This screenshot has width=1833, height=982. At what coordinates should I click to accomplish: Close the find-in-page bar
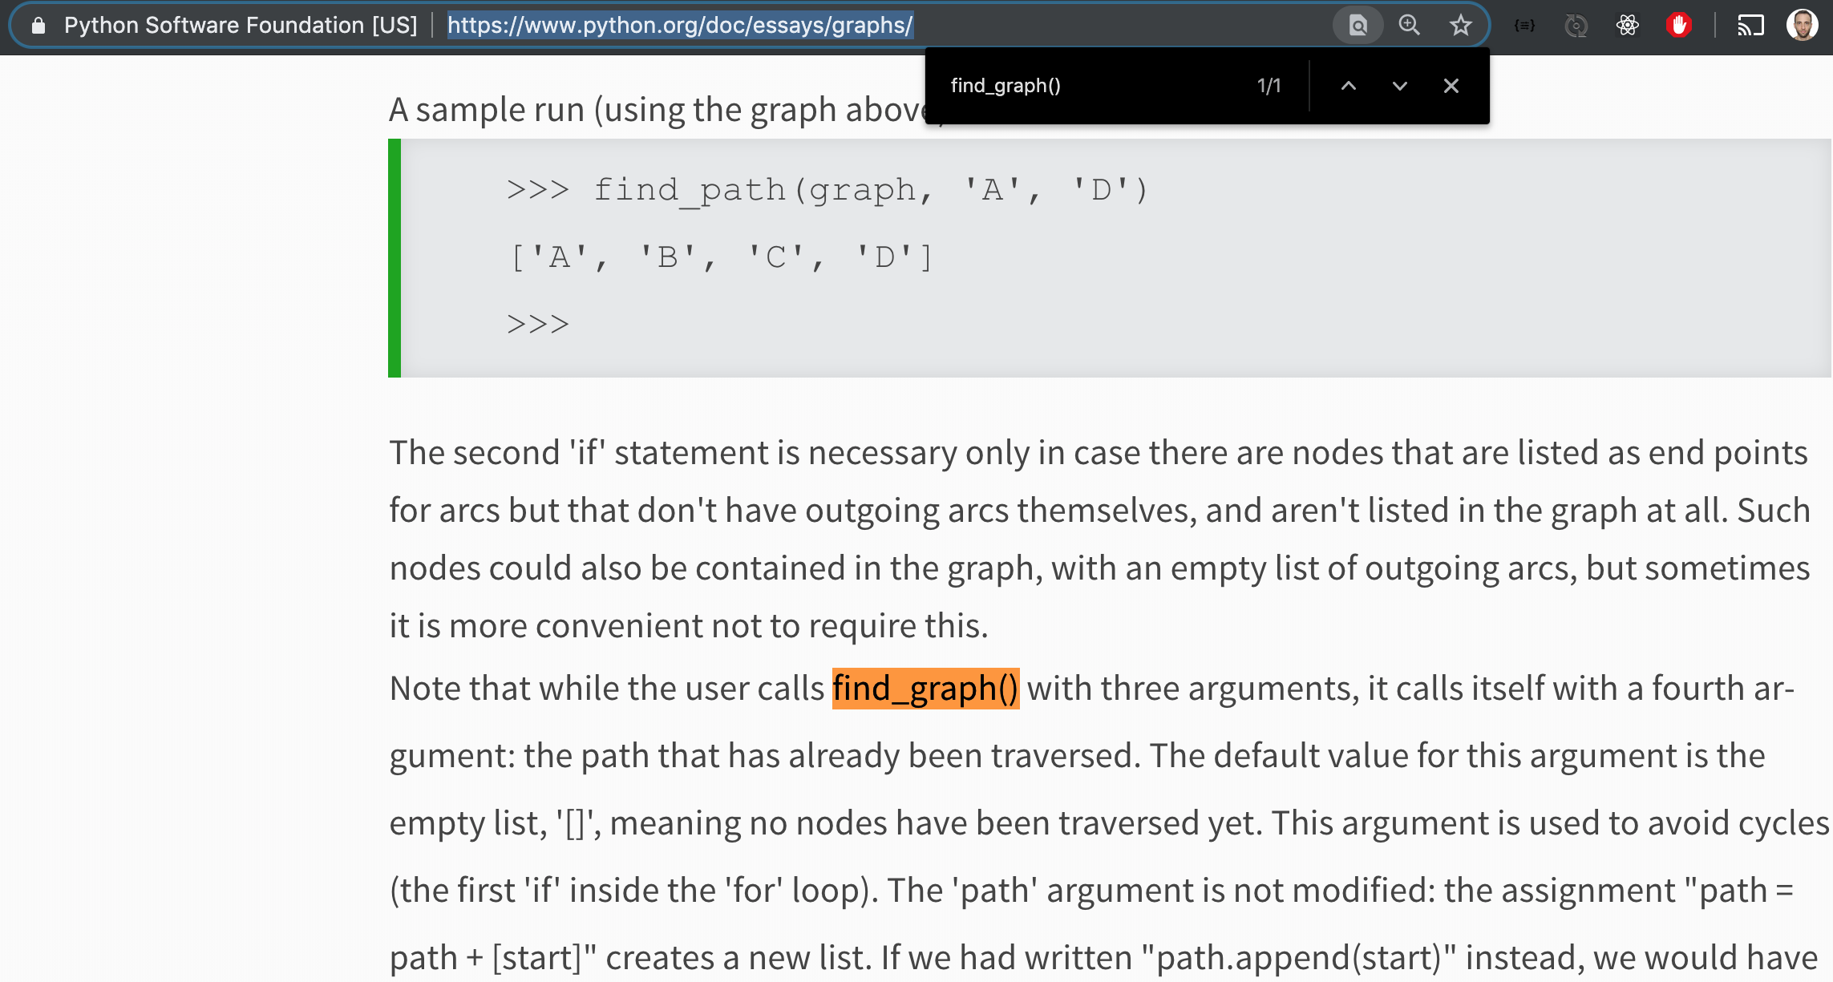pos(1451,86)
